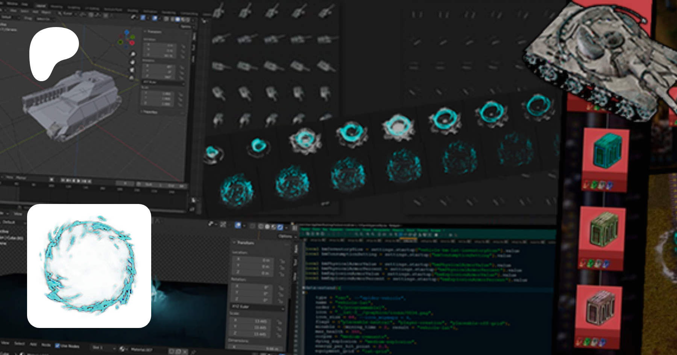Open the Select menu in the shader editor

(x=19, y=343)
